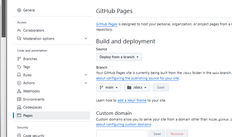Go to Branches settings

coord(30,59)
